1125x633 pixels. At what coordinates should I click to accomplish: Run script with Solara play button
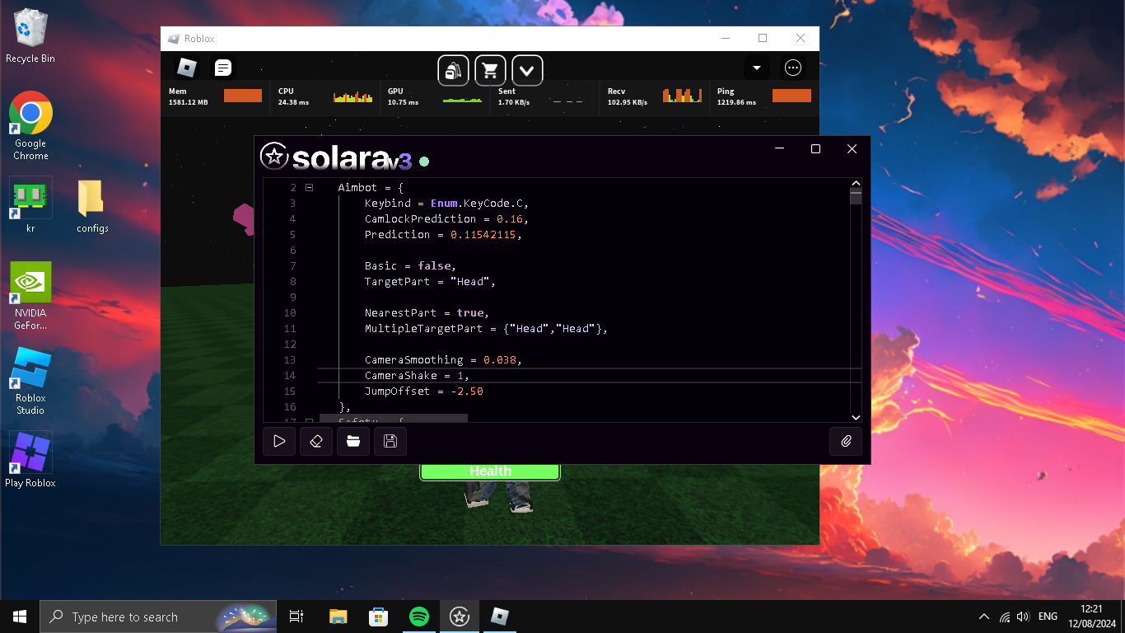point(279,441)
